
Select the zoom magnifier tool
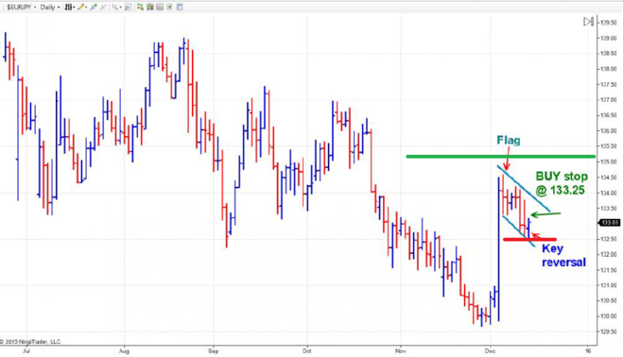click(x=114, y=8)
